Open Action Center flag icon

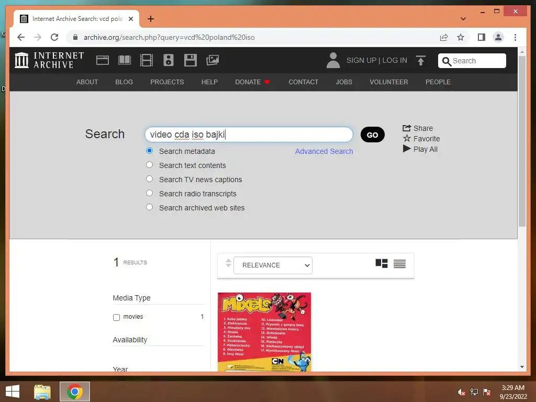(x=487, y=392)
